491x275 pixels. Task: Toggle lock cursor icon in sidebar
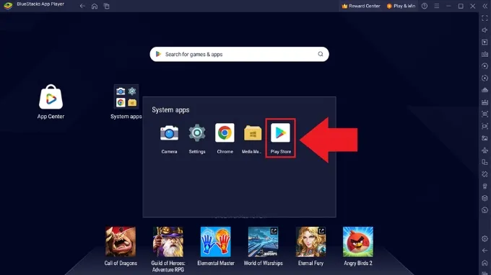click(485, 42)
